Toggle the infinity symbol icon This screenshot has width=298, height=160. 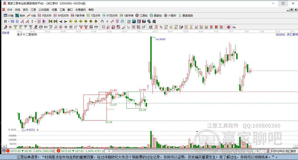(234, 27)
